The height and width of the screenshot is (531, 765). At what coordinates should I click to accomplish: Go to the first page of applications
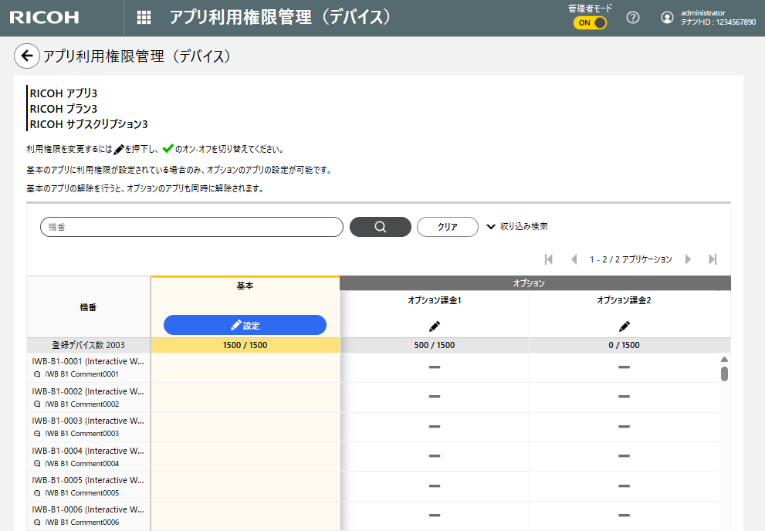(549, 259)
